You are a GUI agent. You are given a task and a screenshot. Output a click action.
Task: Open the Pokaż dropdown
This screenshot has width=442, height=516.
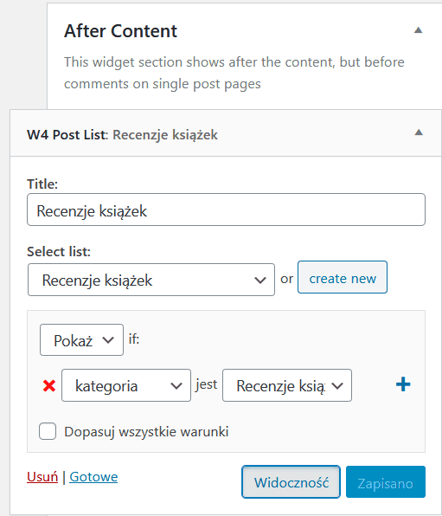(x=81, y=340)
